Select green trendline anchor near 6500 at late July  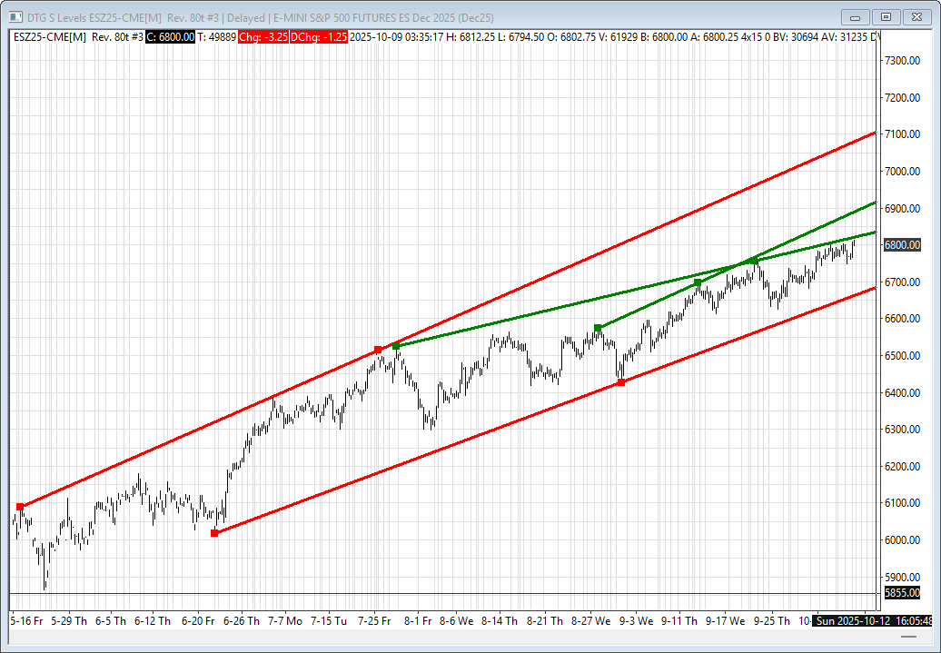(396, 346)
